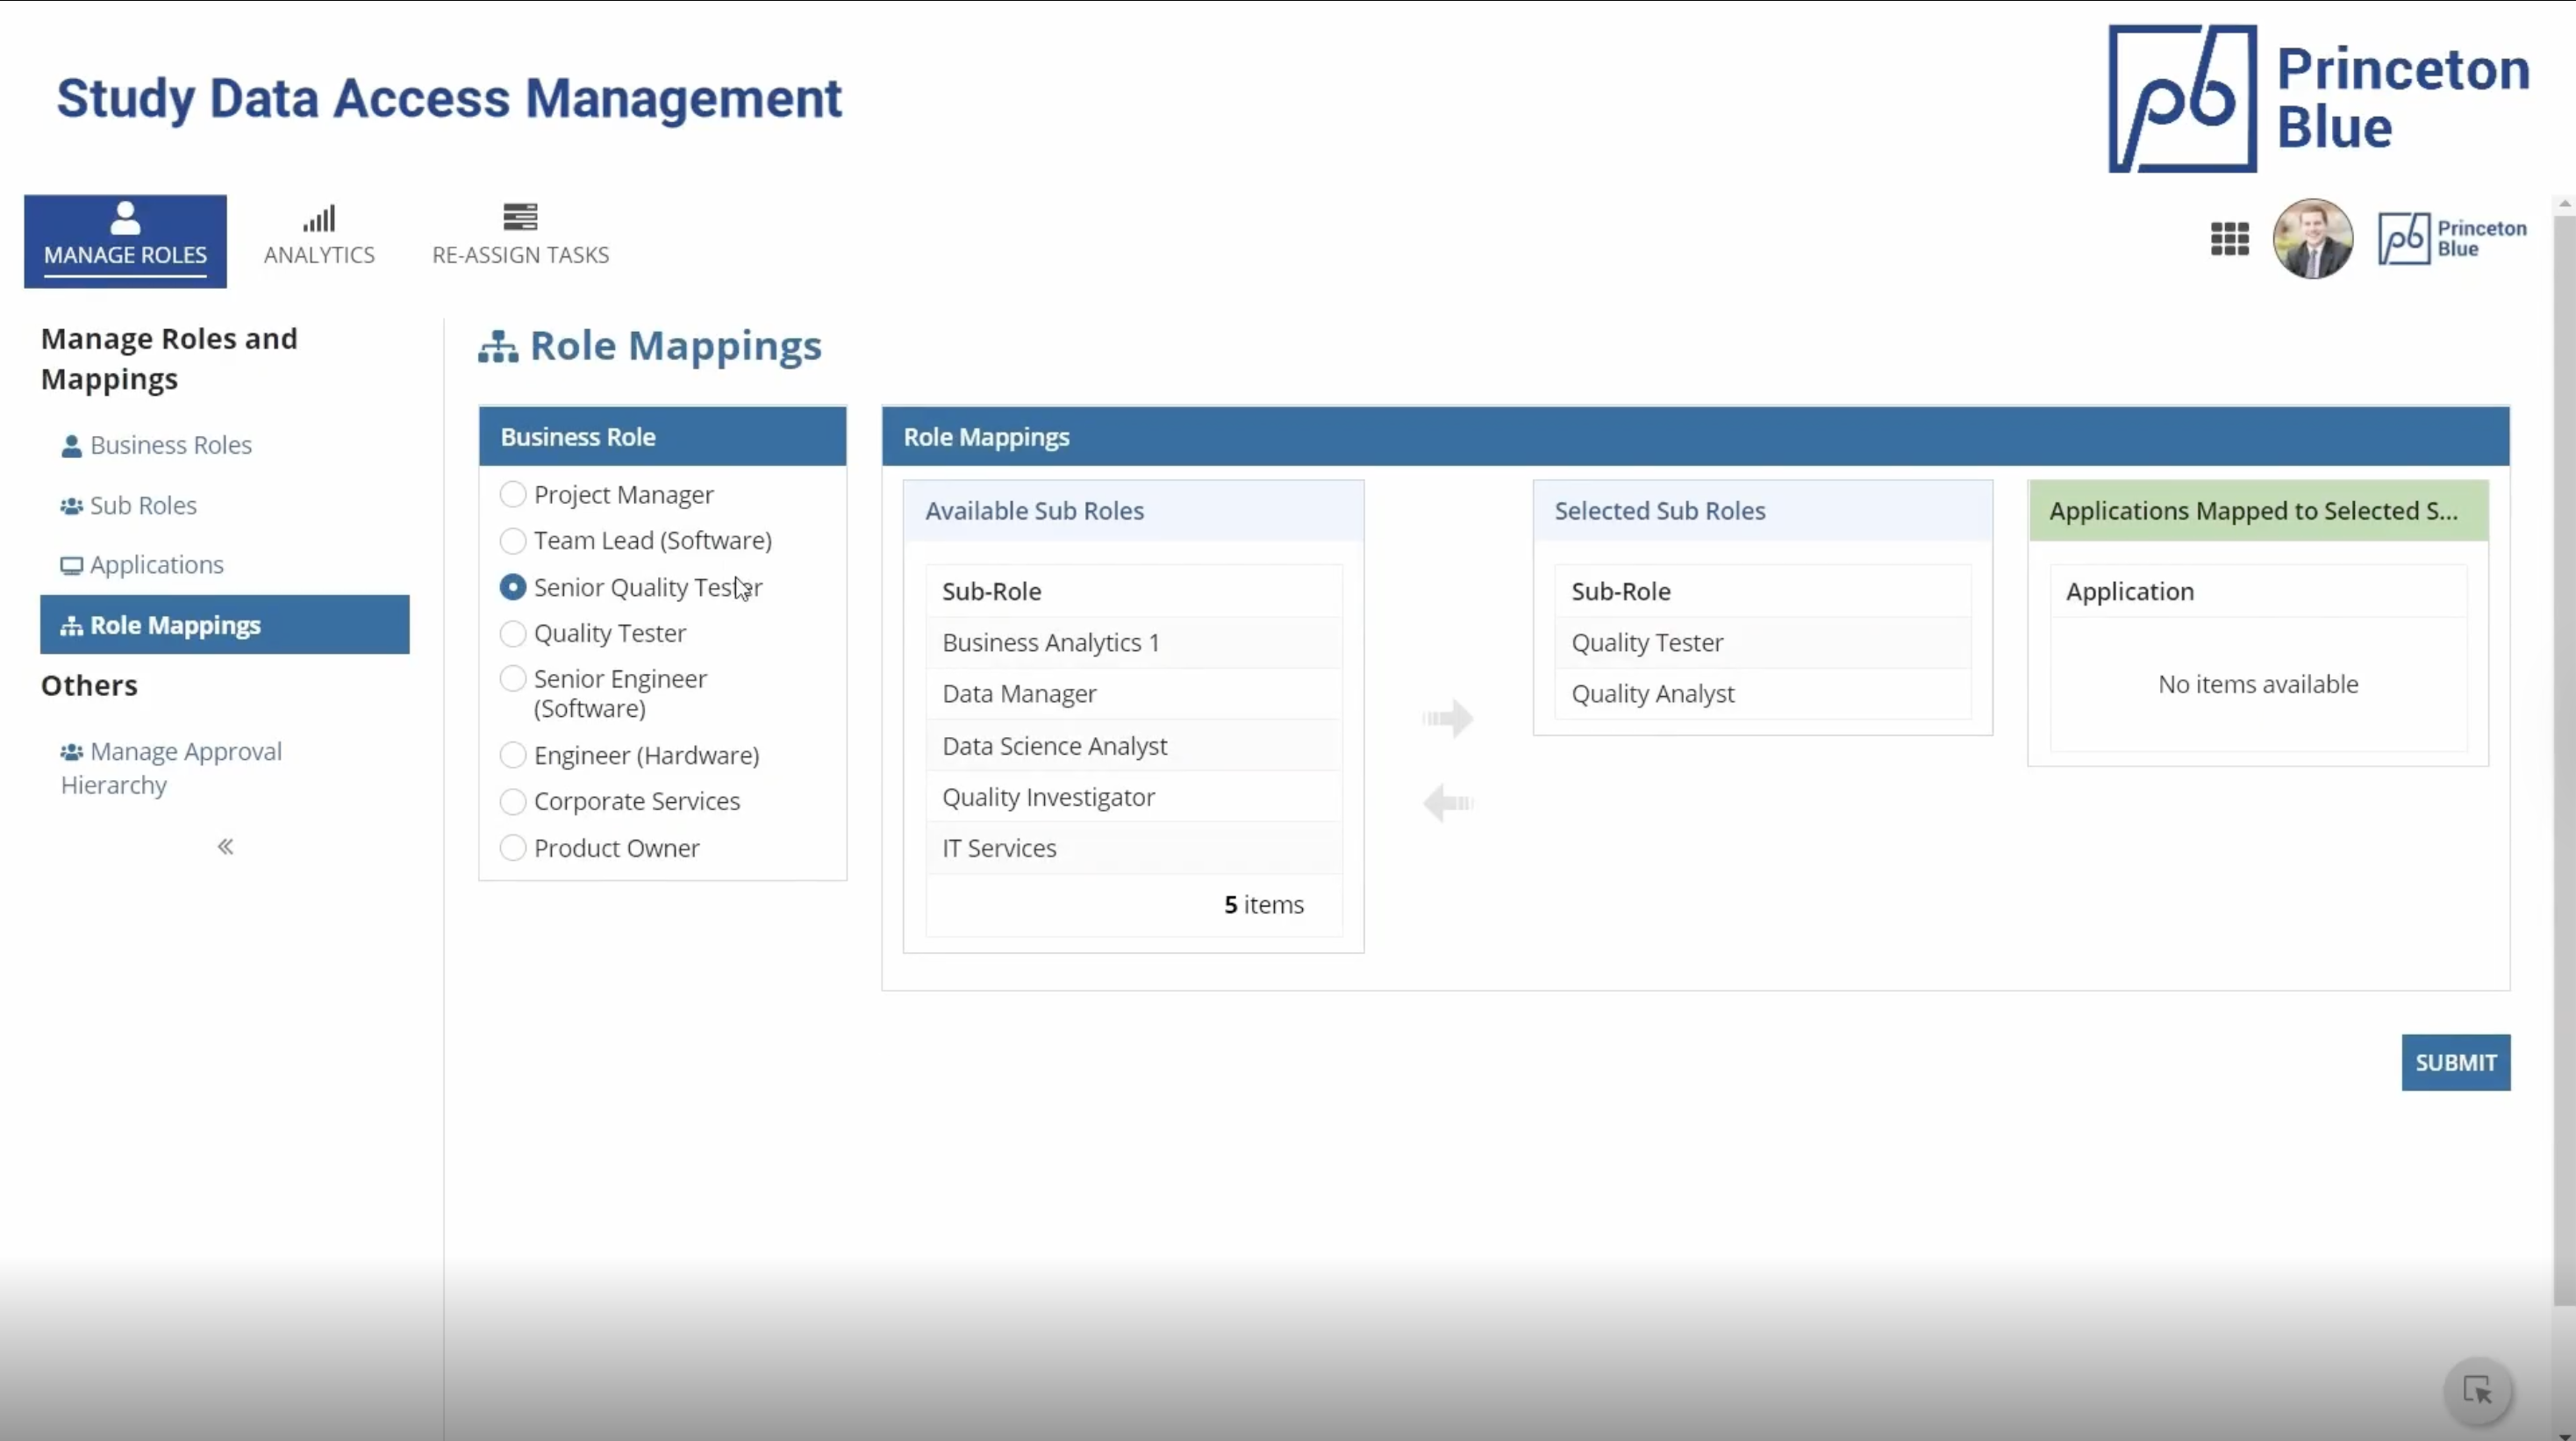Select Corporate Services radio option
This screenshot has width=2576, height=1441.
tap(513, 801)
